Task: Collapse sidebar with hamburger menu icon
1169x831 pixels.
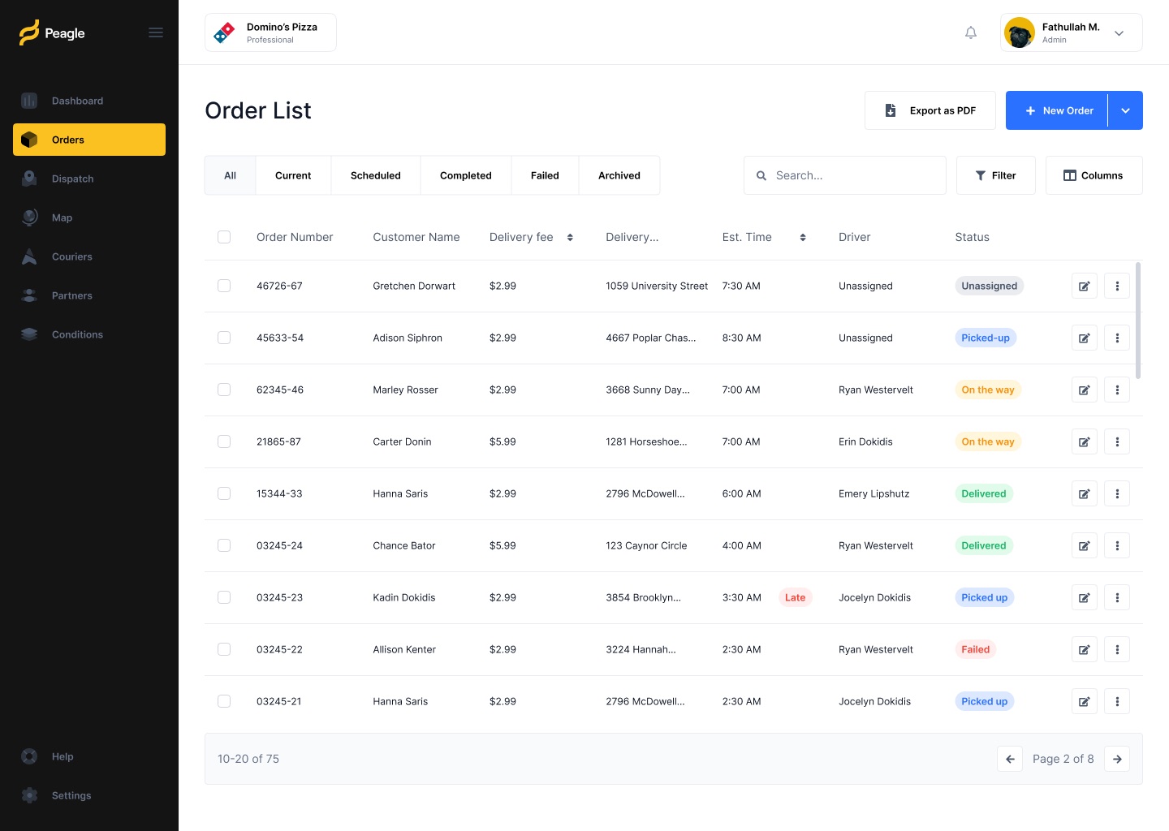Action: (156, 32)
